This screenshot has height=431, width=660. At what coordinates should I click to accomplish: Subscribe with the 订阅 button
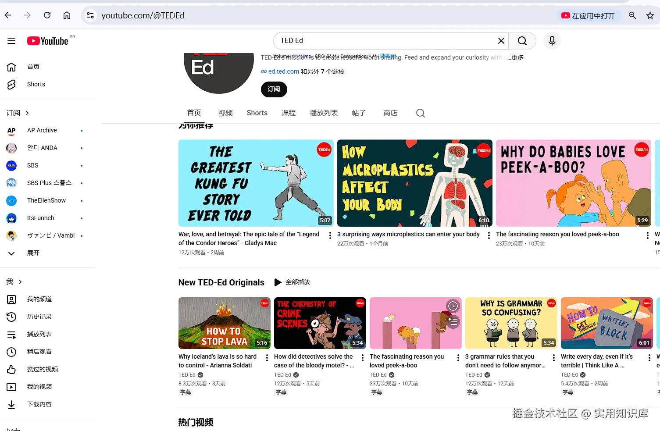click(274, 89)
